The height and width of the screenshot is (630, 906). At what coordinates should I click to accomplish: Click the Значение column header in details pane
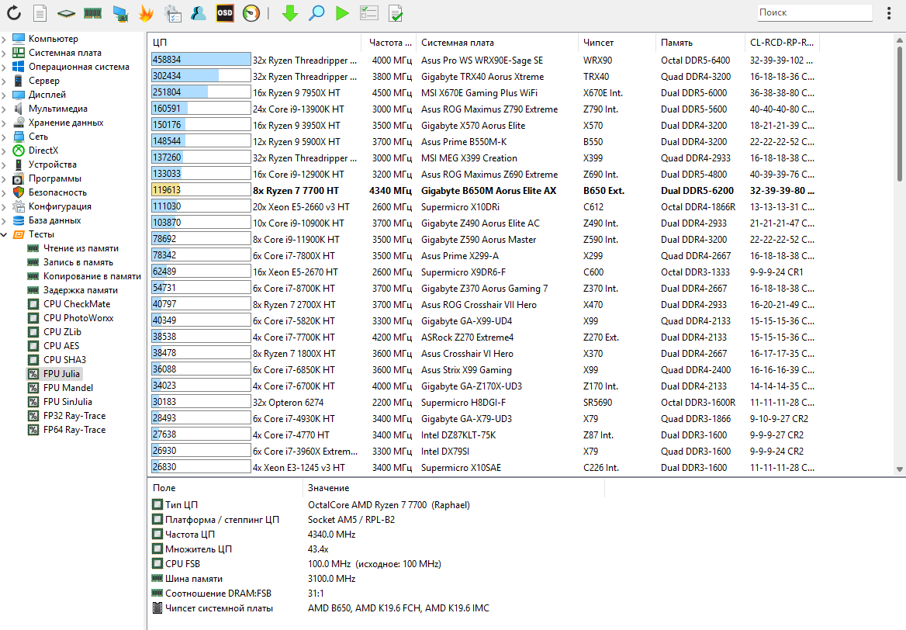click(454, 488)
